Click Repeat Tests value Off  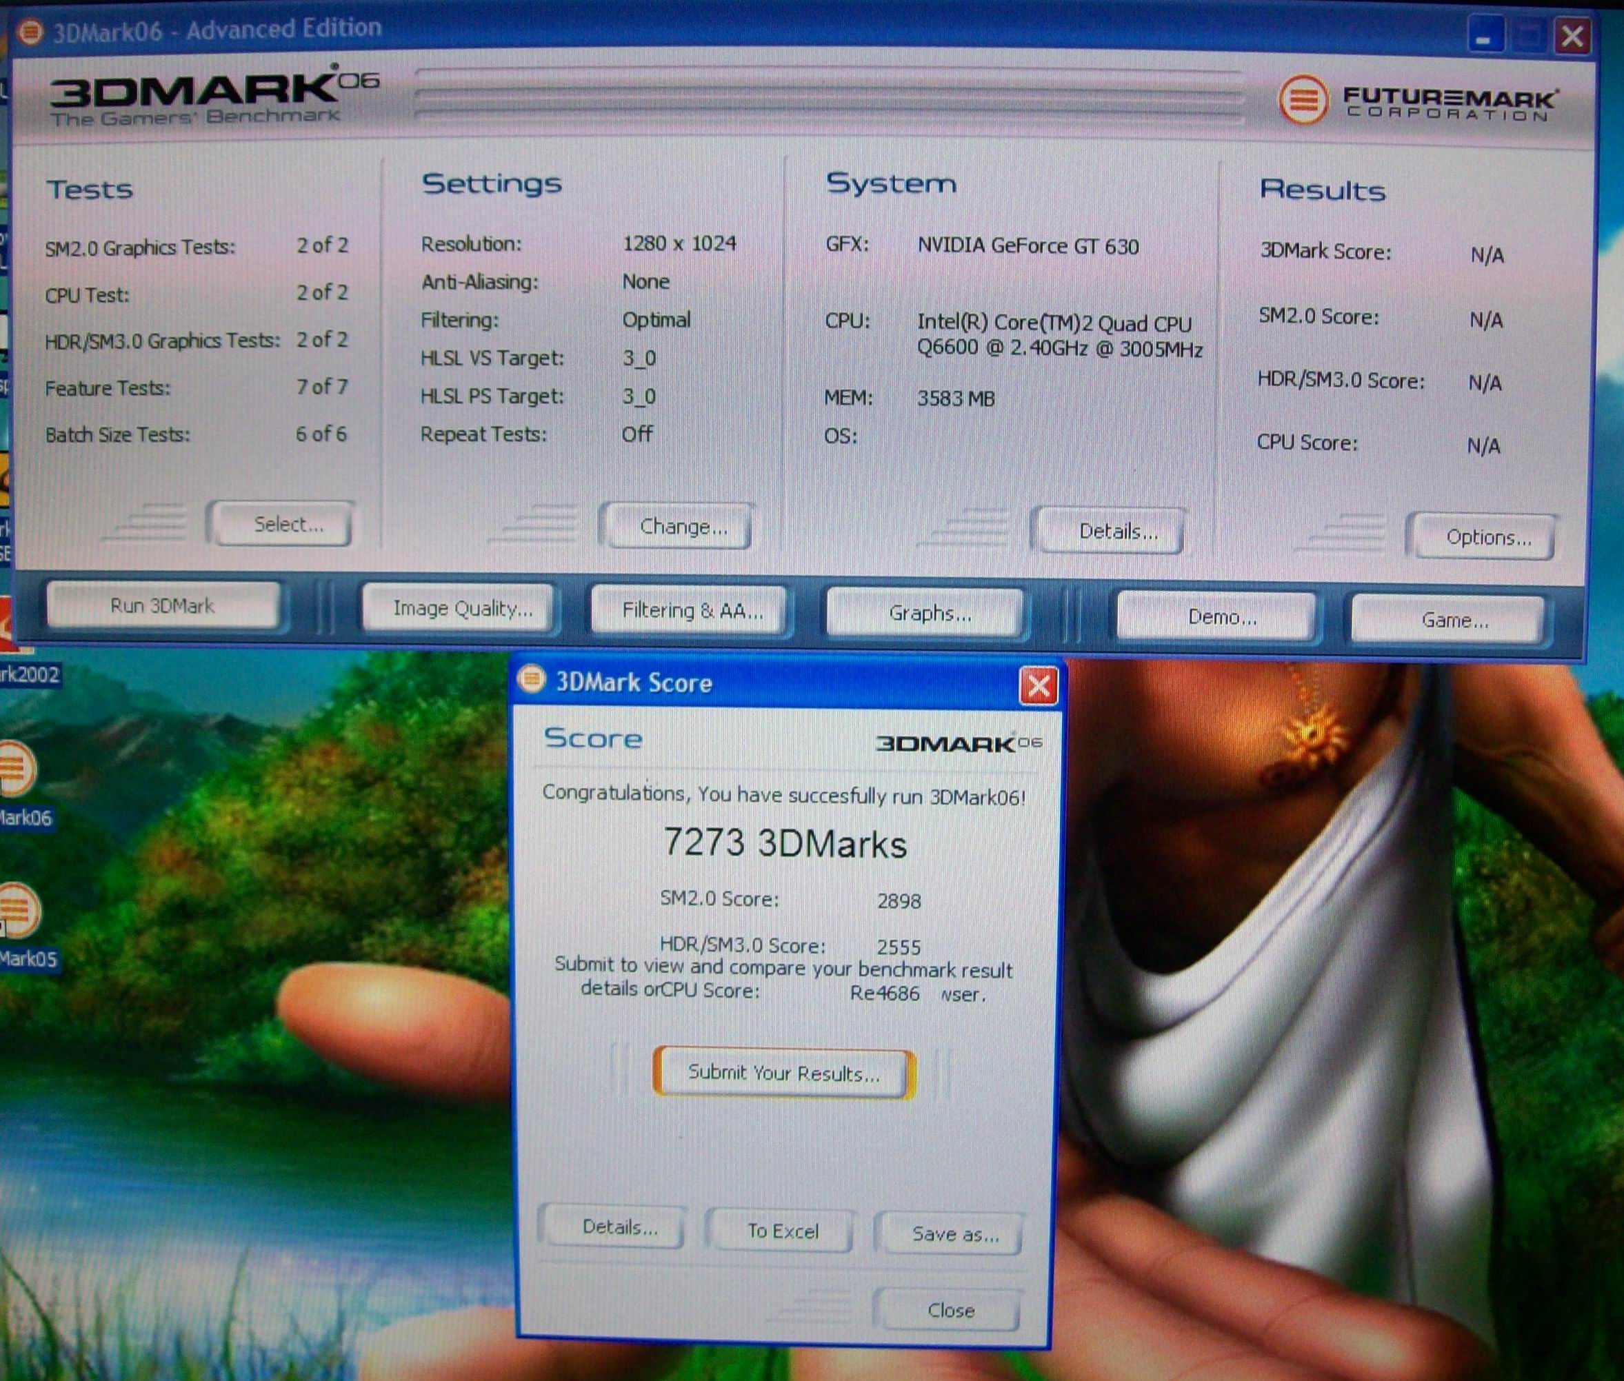point(636,434)
